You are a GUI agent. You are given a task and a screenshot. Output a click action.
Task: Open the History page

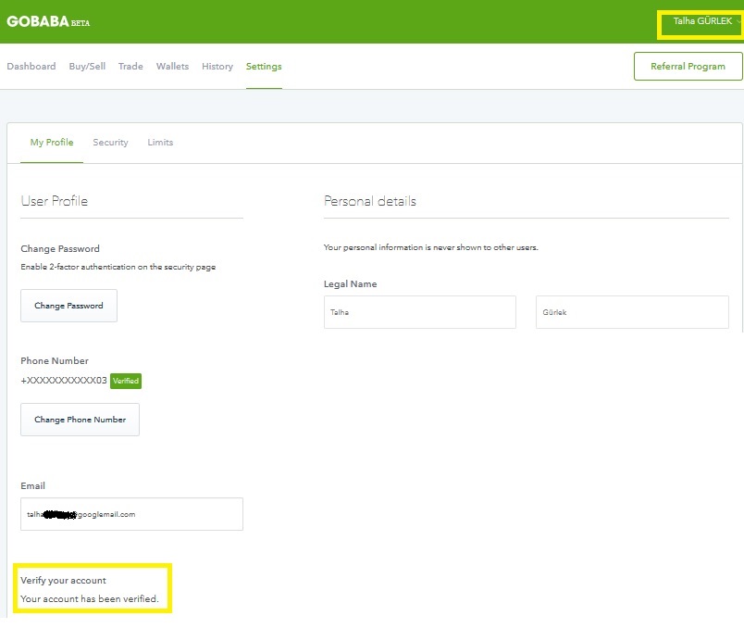click(217, 66)
